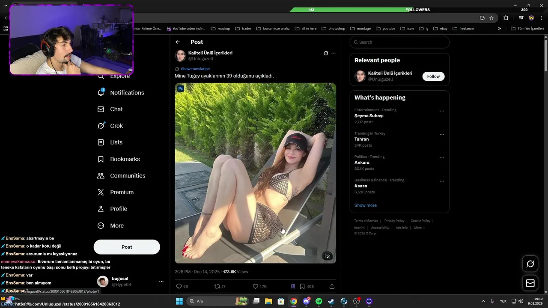Open Discord from the taskbar
This screenshot has height=308, width=548.
pyautogui.click(x=306, y=301)
